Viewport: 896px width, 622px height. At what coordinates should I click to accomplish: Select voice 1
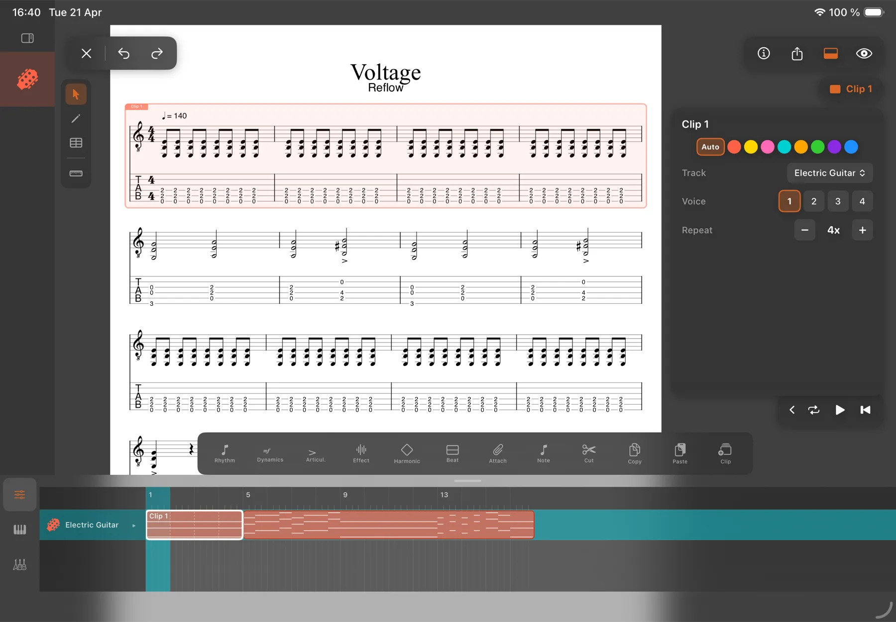point(789,201)
